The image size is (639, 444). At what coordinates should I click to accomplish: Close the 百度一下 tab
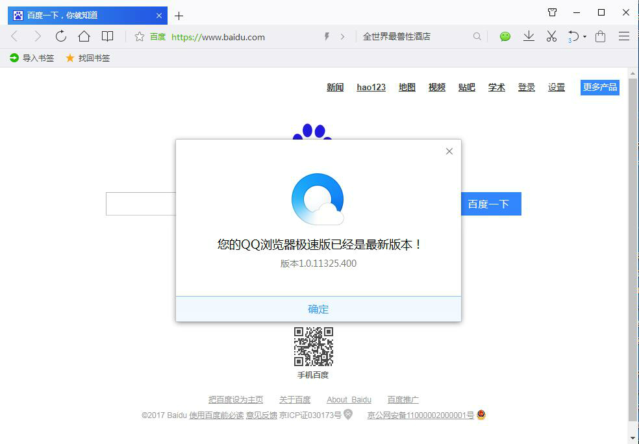coord(159,16)
